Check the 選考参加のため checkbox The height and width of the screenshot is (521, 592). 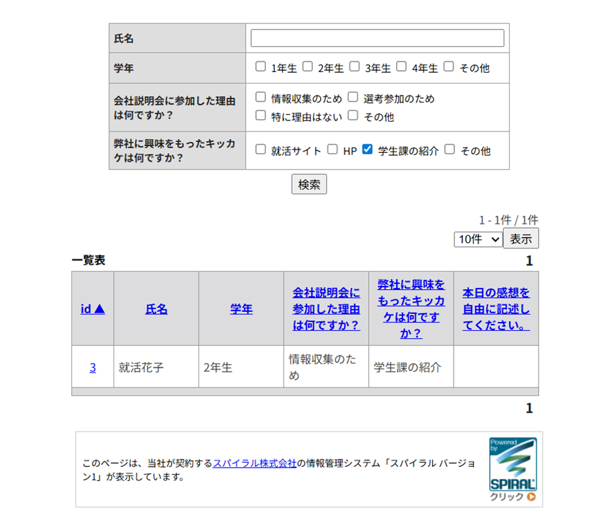click(353, 97)
